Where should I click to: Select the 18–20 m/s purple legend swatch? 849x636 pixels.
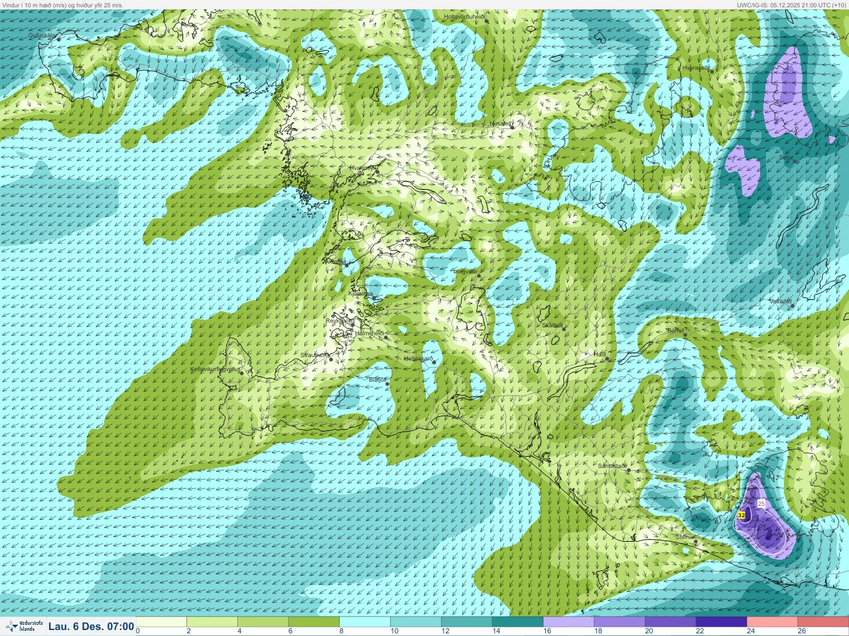point(620,622)
